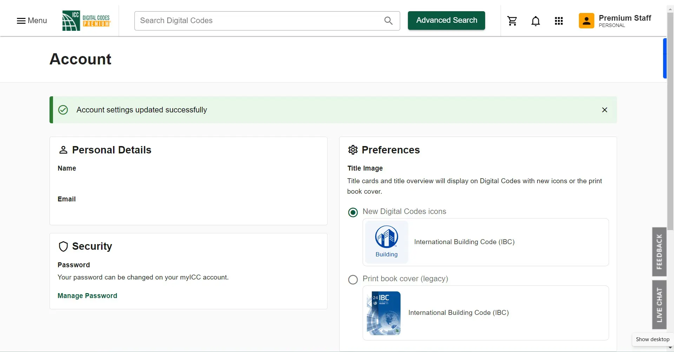Screen dimensions: 674x352
Task: Click the scrollbar down arrow
Action: click(670, 348)
